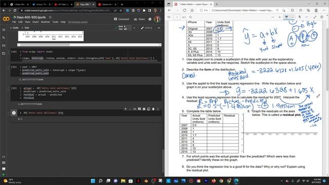Open the selected cell's settings gear
329x185 pixels.
pyautogui.click(x=144, y=109)
